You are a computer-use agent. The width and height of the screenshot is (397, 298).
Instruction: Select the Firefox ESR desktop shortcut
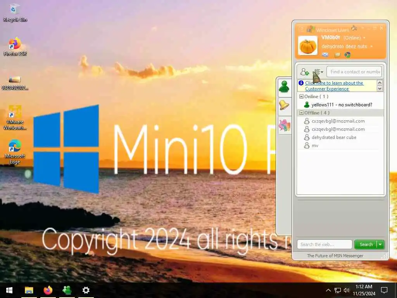coord(15,47)
